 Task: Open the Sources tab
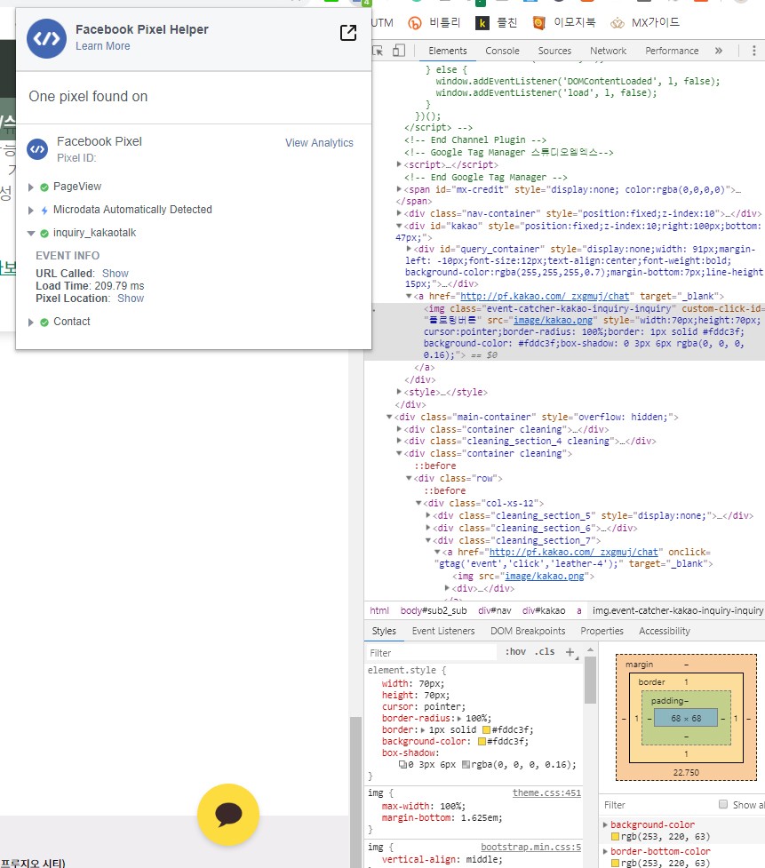pyautogui.click(x=554, y=51)
